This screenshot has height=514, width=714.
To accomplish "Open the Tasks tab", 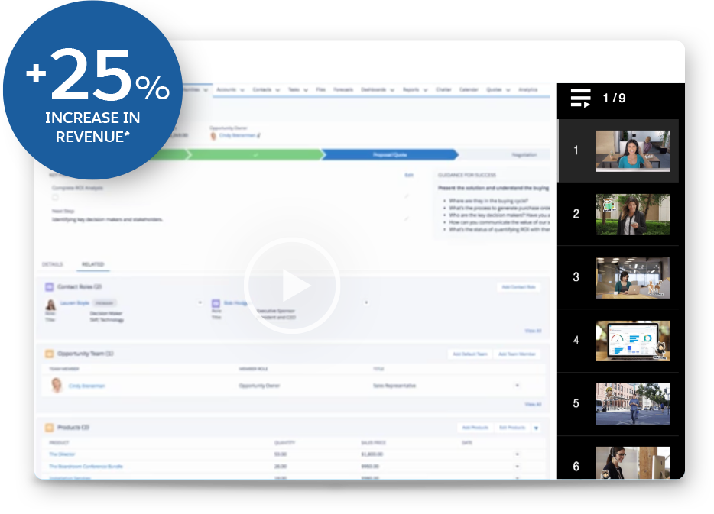I will click(x=294, y=89).
